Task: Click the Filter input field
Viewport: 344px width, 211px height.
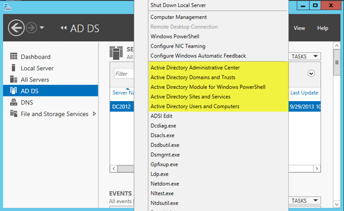Action: [124, 74]
